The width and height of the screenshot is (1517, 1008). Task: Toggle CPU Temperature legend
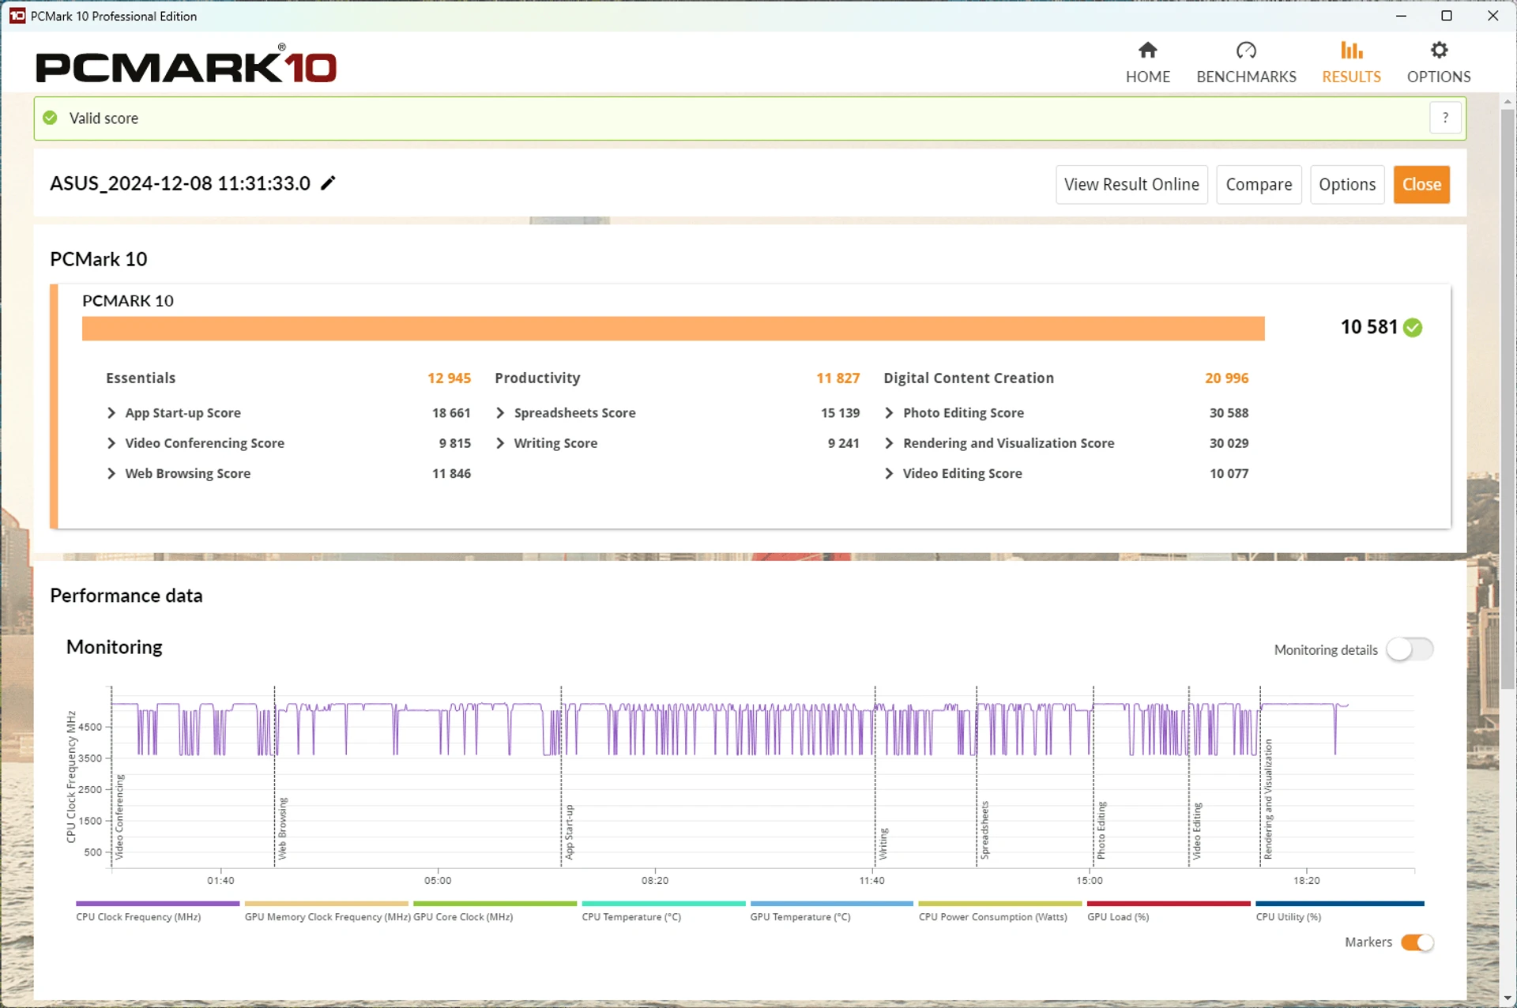pos(663,911)
